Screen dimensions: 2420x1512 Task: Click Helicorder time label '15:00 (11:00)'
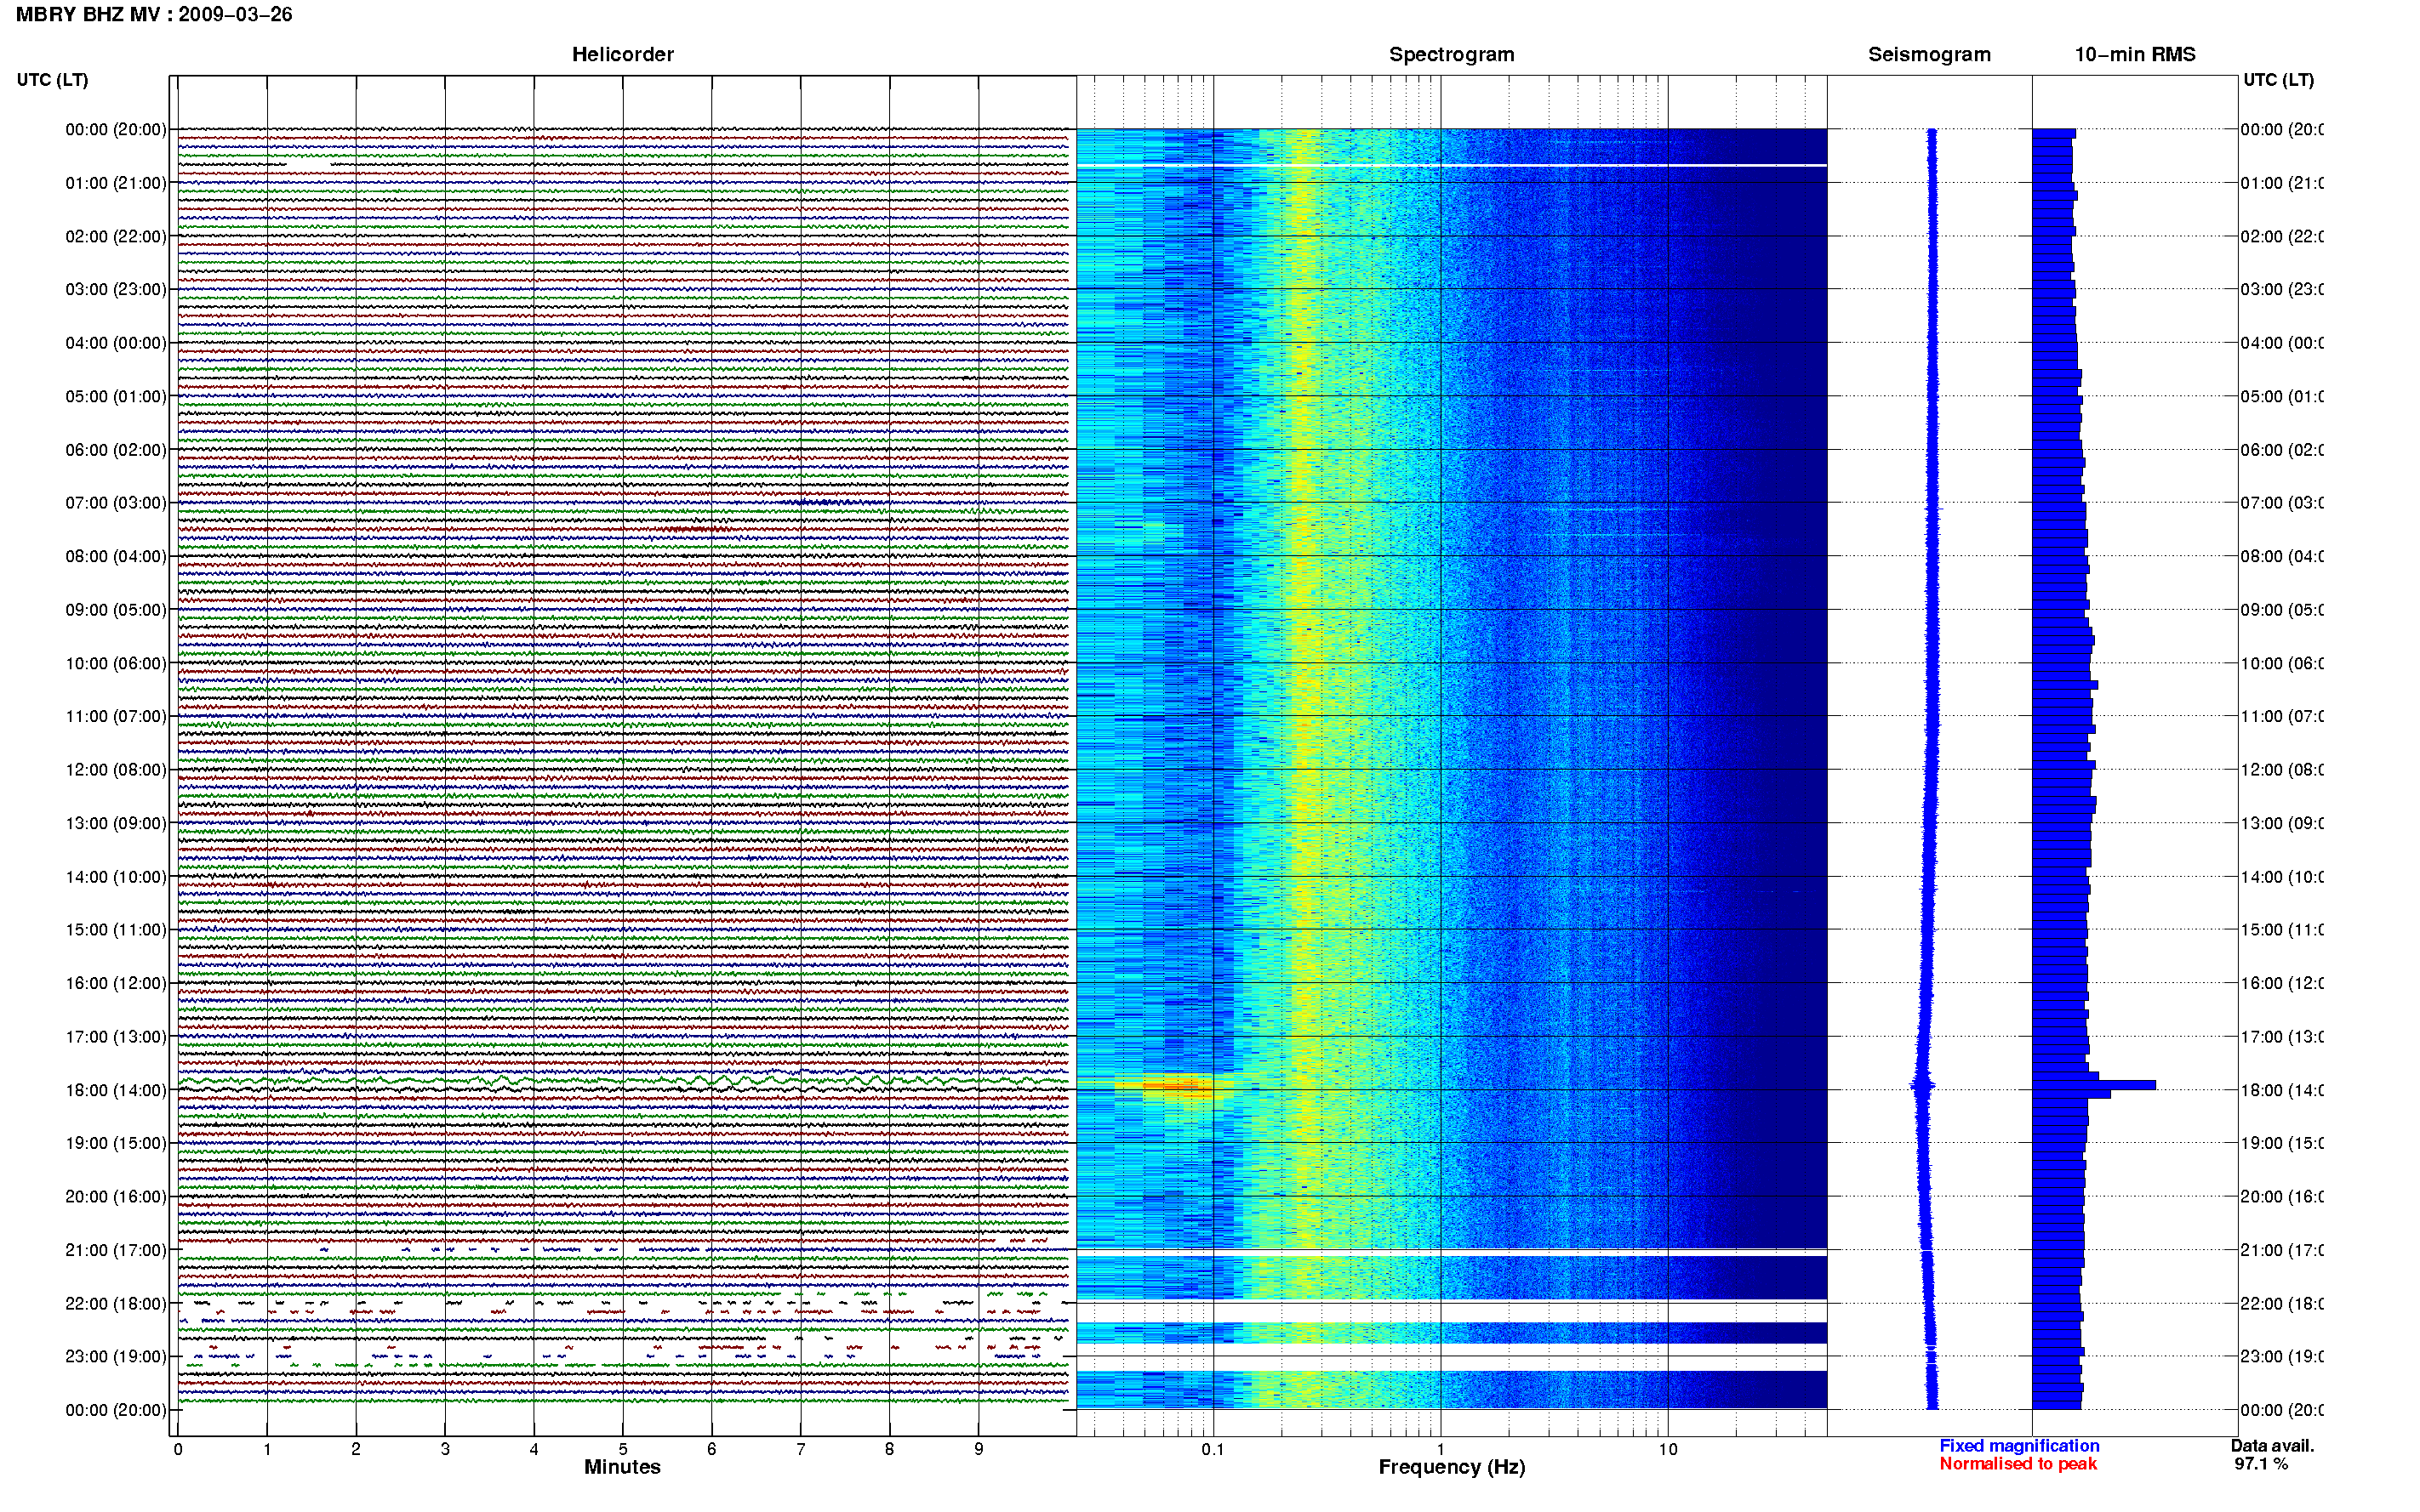(116, 930)
